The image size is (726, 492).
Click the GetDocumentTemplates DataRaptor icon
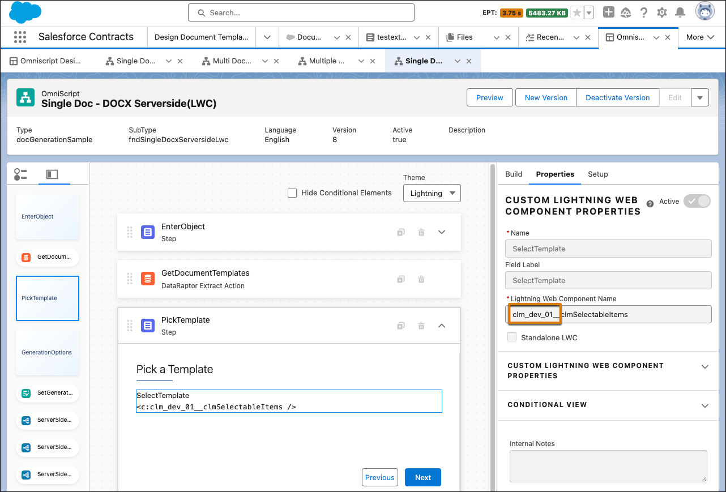click(x=148, y=279)
